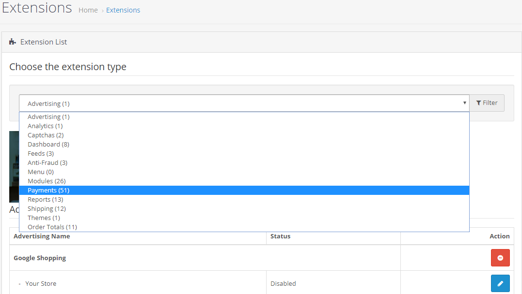Select Shipping (12) extension type
The image size is (522, 294).
click(244, 208)
